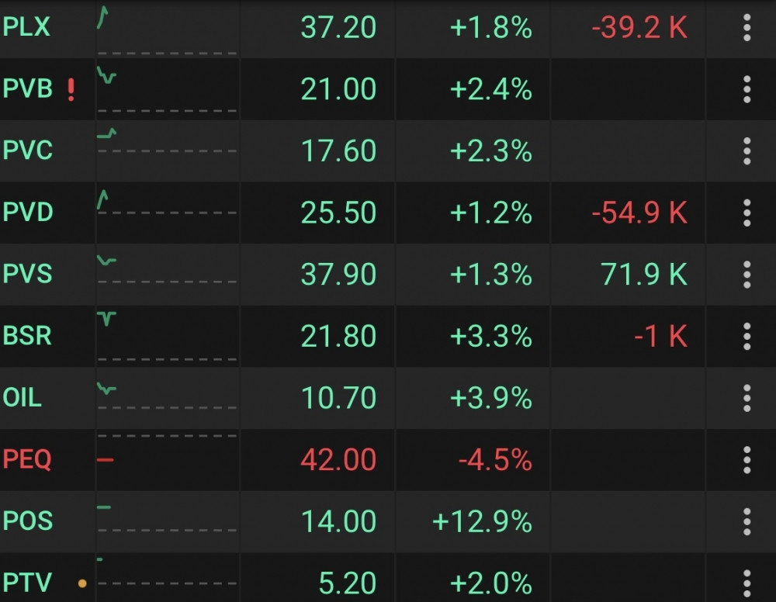This screenshot has height=602, width=776.
Task: Open the BSR mini price chart
Action: pyautogui.click(x=168, y=337)
